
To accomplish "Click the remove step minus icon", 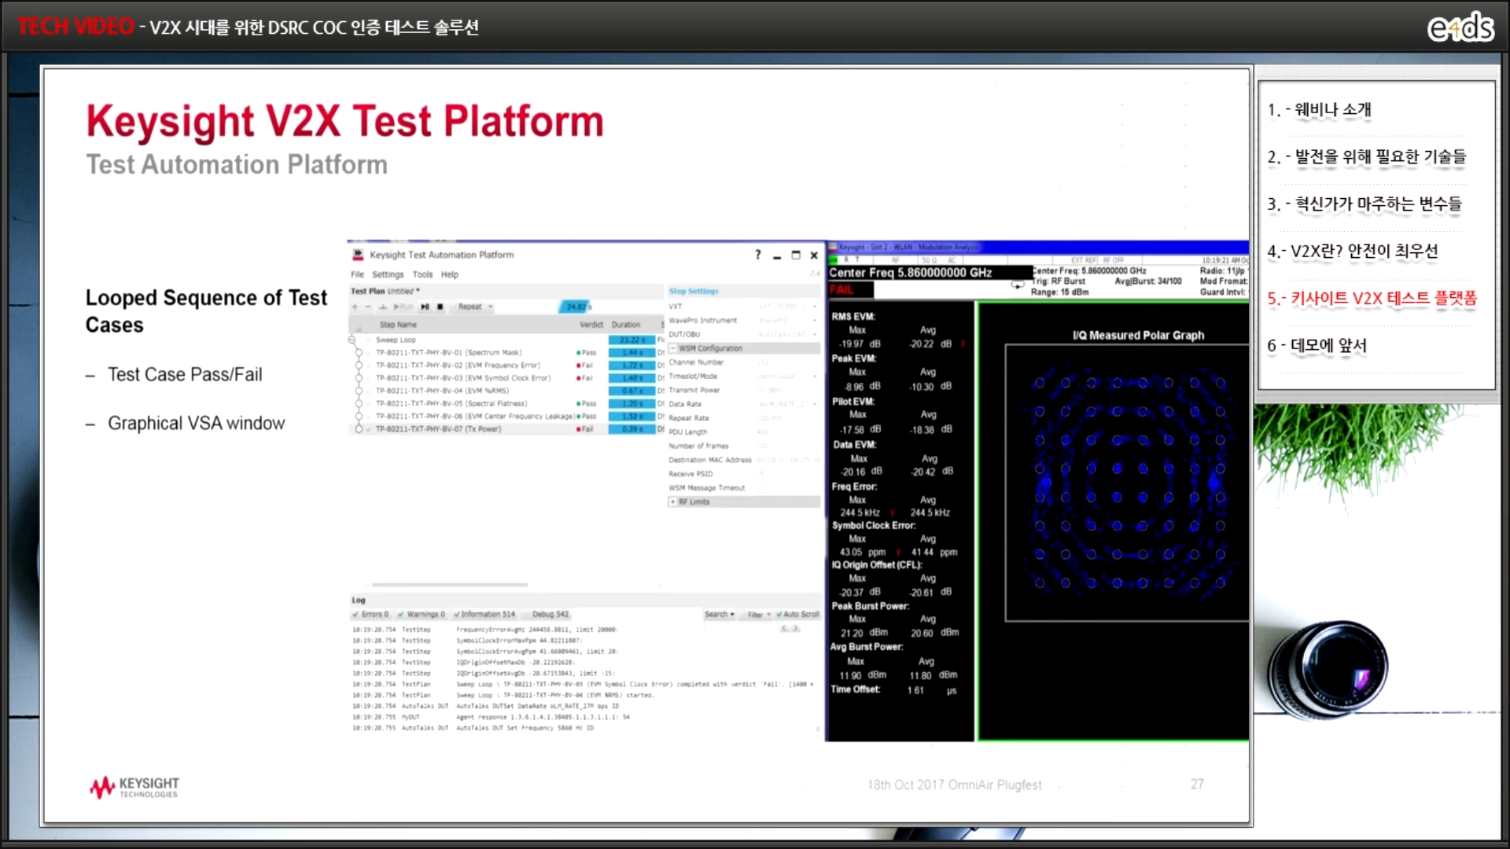I will (367, 307).
